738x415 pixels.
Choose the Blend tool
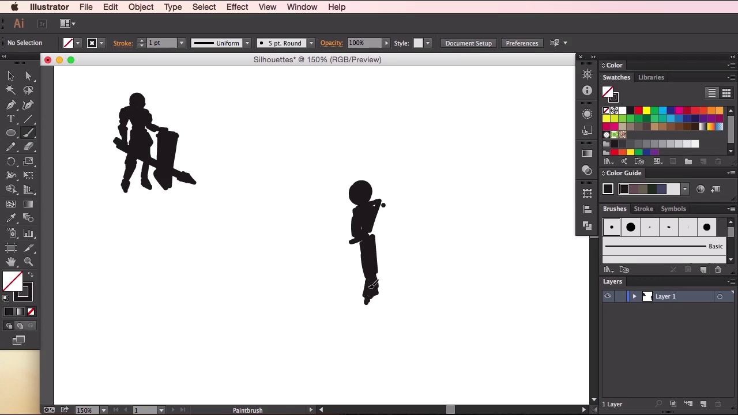(28, 218)
